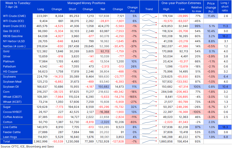232x149 pixels.
Task: Select the Gold trend sparkline chart
Action: [x=149, y=51]
